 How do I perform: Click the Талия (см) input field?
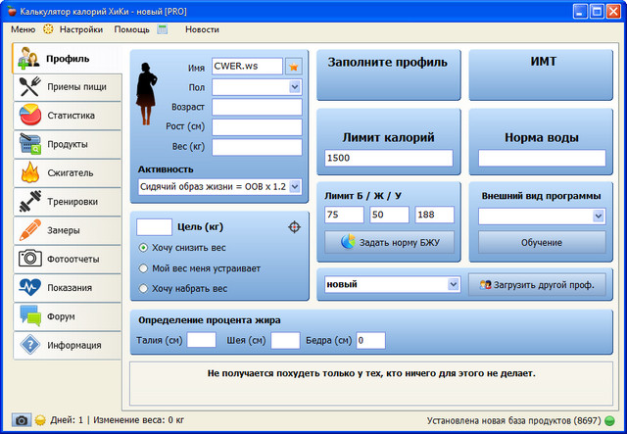pyautogui.click(x=201, y=340)
